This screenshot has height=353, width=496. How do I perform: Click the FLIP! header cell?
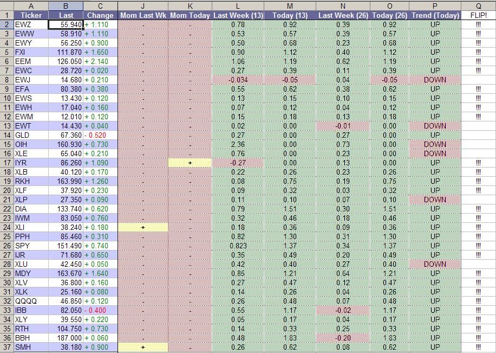478,15
